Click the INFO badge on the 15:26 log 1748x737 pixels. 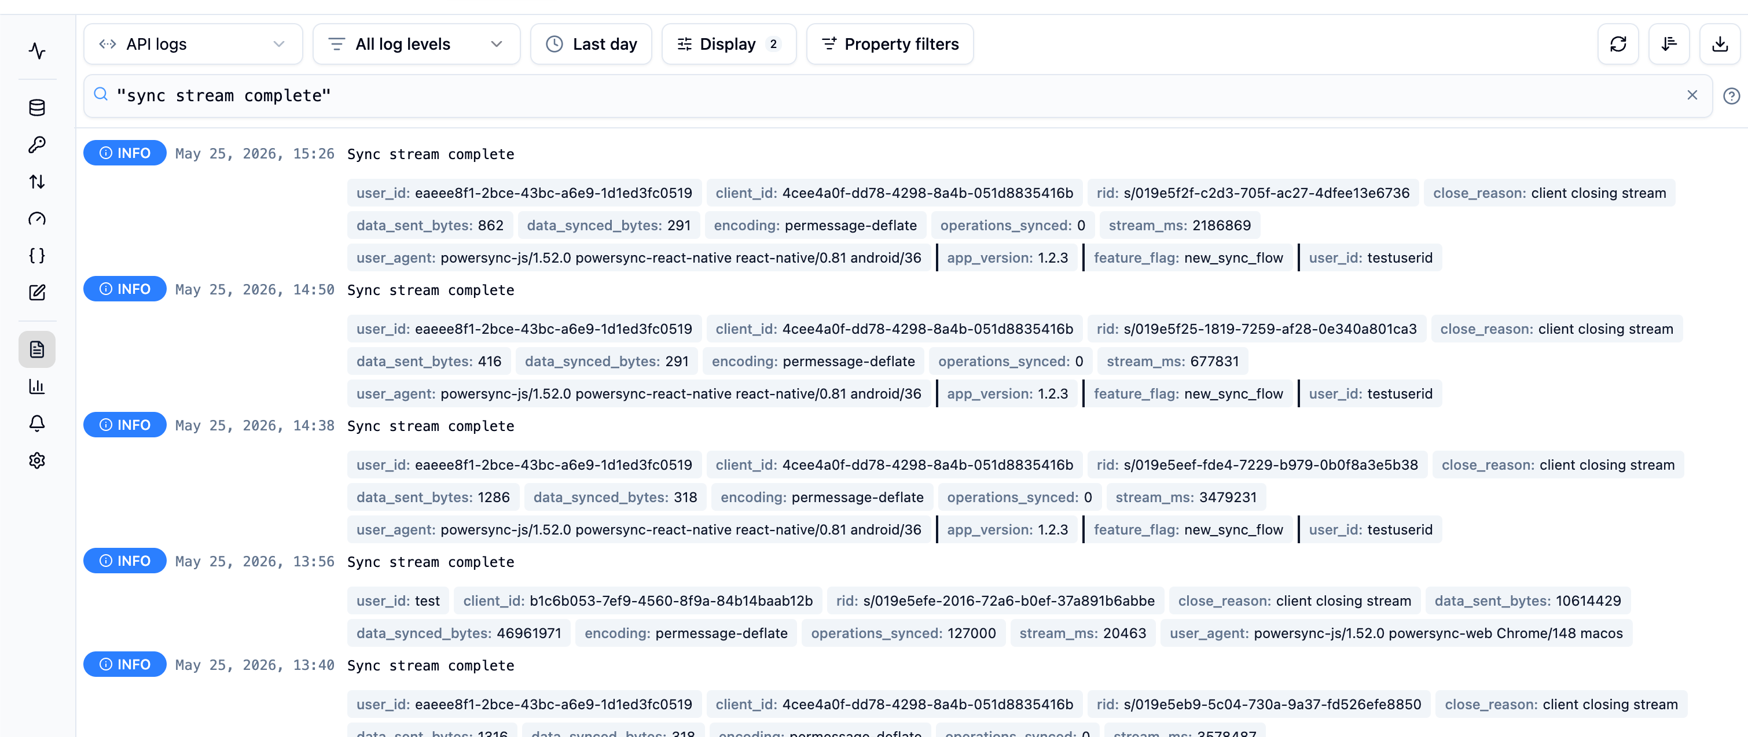125,153
